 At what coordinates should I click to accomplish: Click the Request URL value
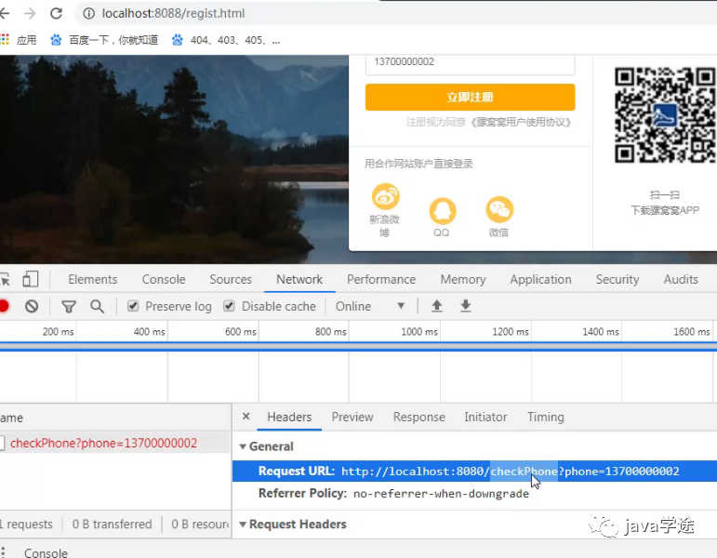(510, 472)
